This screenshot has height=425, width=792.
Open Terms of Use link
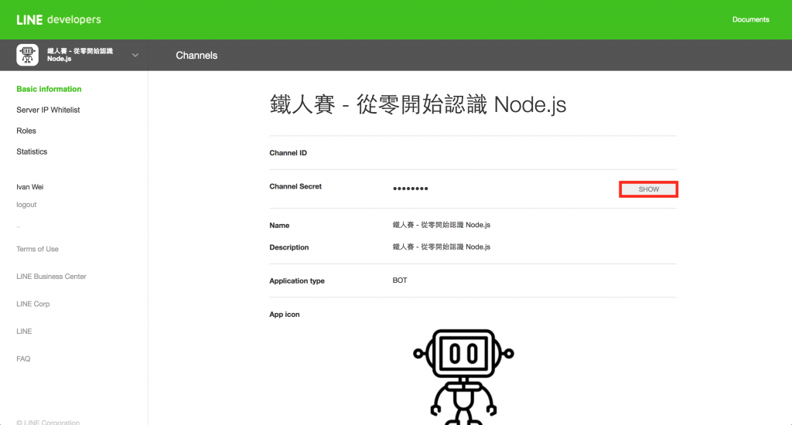point(37,249)
